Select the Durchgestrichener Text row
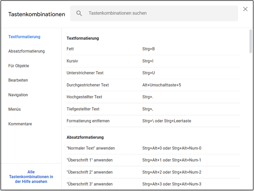Image resolution: width=254 pixels, height=191 pixels. (x=153, y=85)
